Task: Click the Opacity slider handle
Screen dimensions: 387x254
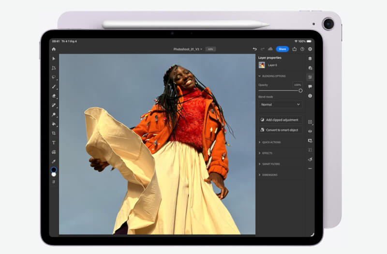Action: 300,90
